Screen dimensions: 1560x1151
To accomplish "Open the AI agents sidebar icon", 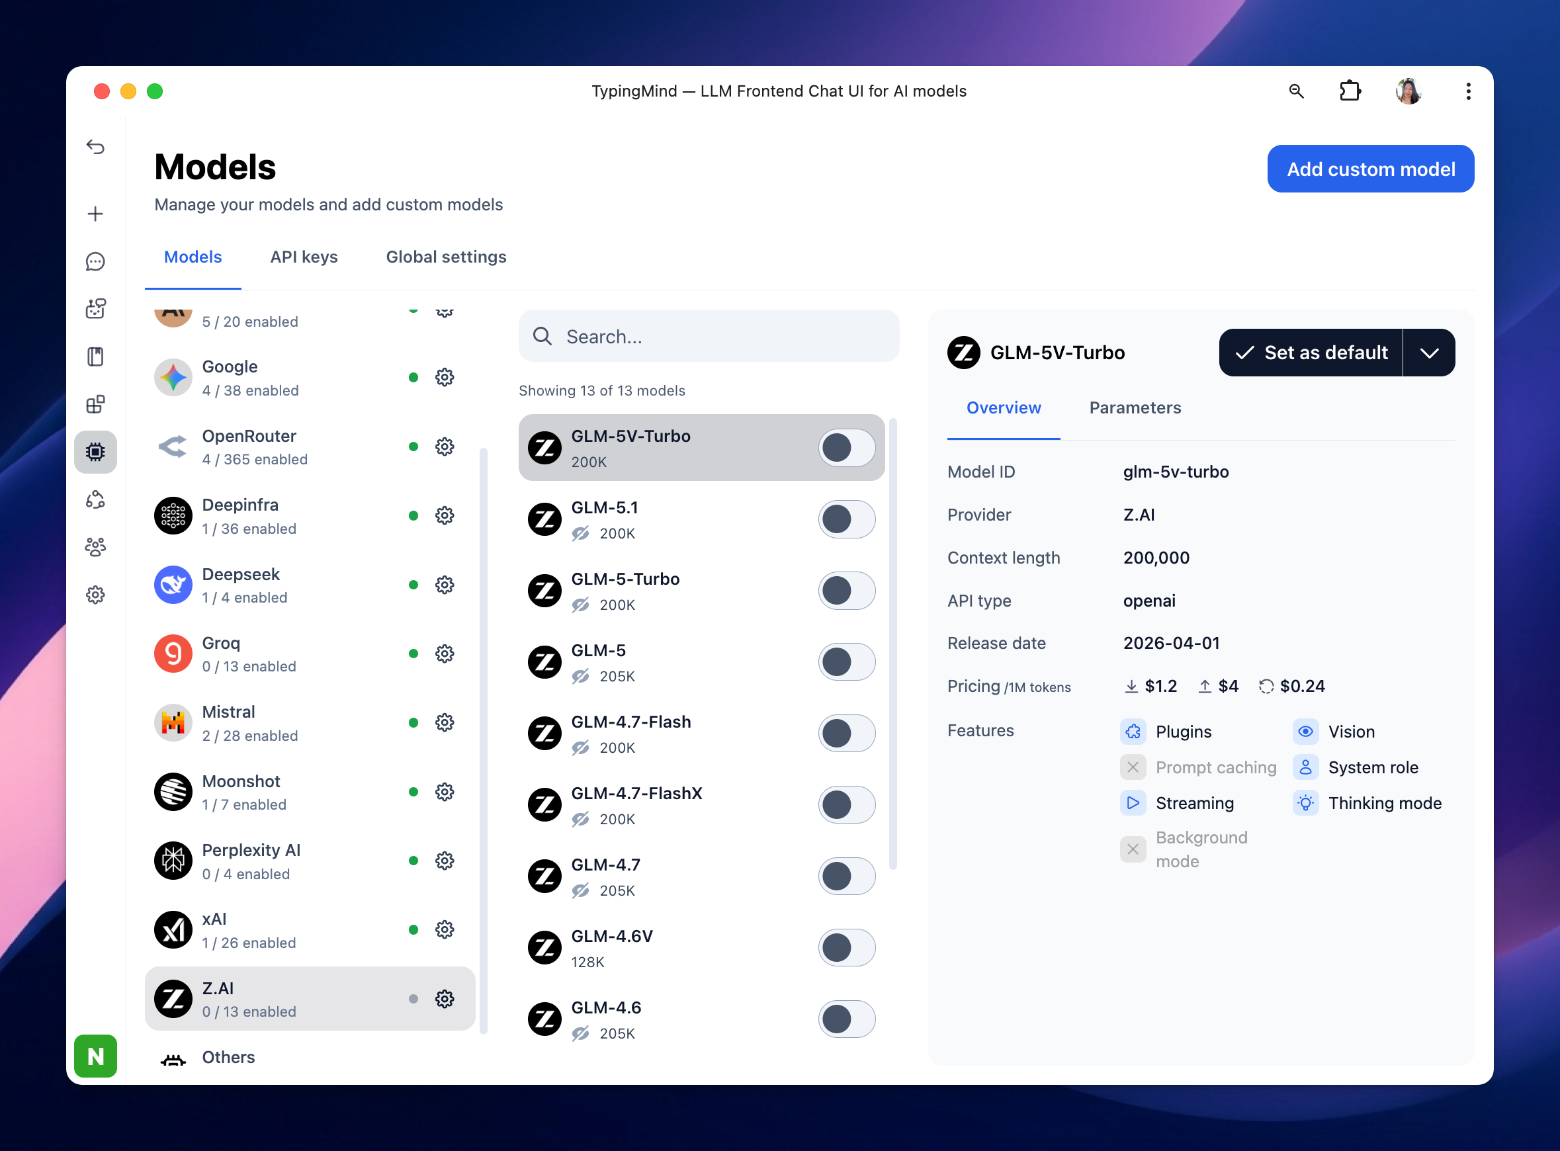I will pos(95,309).
